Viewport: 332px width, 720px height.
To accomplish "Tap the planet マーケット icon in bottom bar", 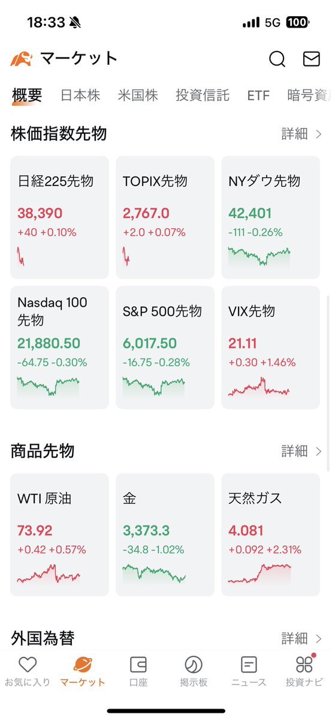I will point(83,664).
